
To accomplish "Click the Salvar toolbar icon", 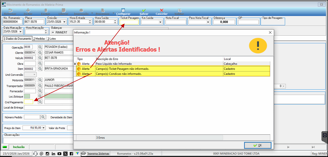I will pos(144,11).
